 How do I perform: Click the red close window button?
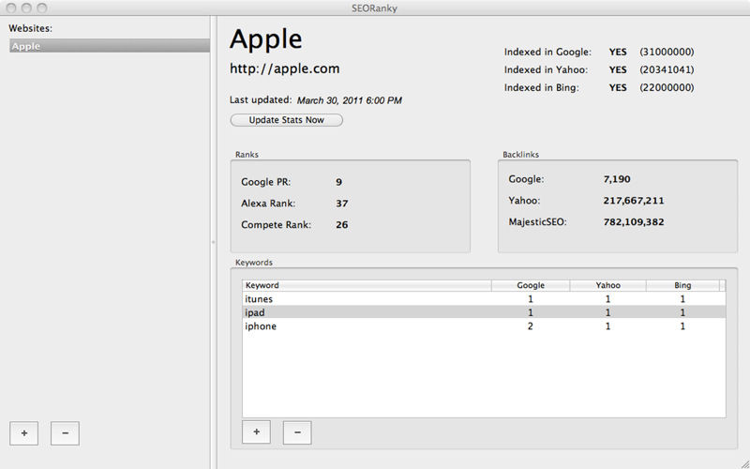coord(10,8)
